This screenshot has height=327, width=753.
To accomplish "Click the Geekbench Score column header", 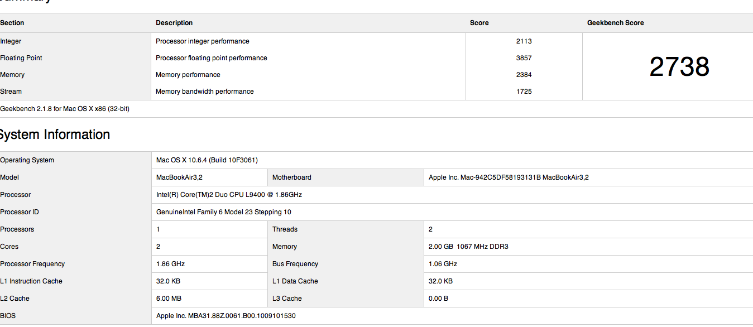I will (616, 23).
